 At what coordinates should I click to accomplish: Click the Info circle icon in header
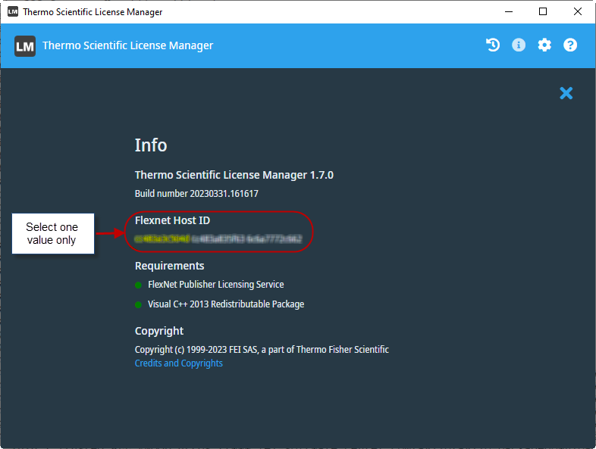point(519,45)
